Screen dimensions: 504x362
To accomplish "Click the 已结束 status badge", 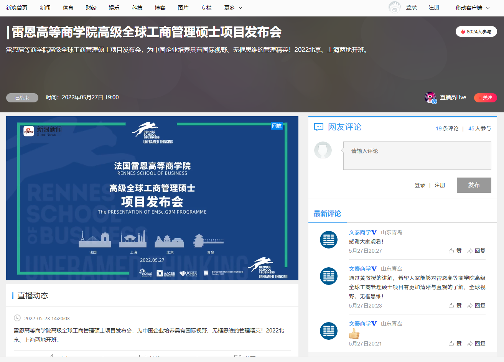I will point(22,98).
